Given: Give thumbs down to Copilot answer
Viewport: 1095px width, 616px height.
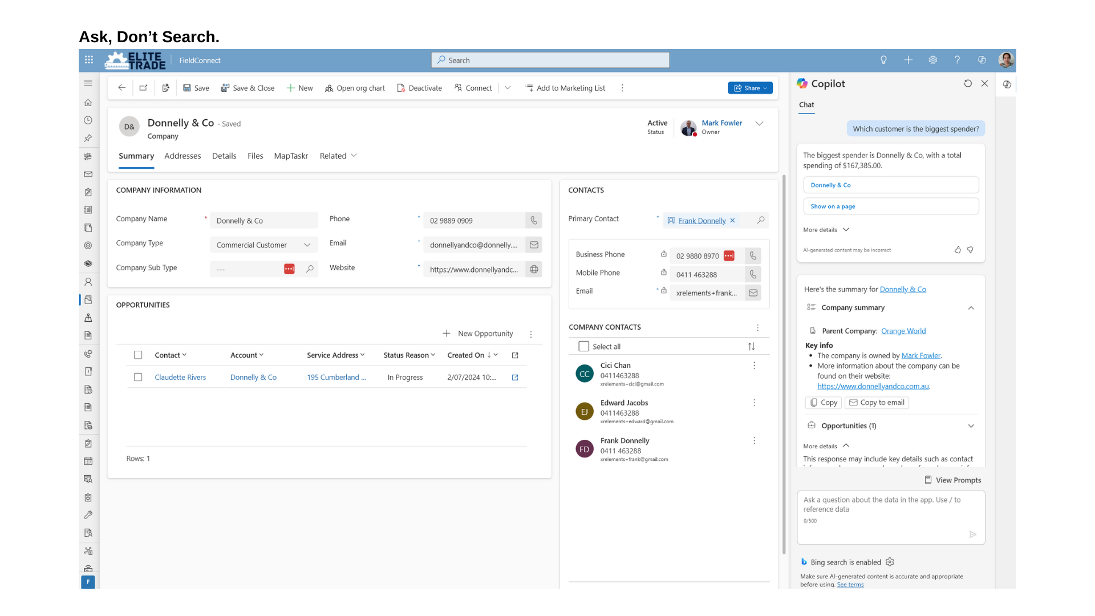Looking at the screenshot, I should click(970, 250).
